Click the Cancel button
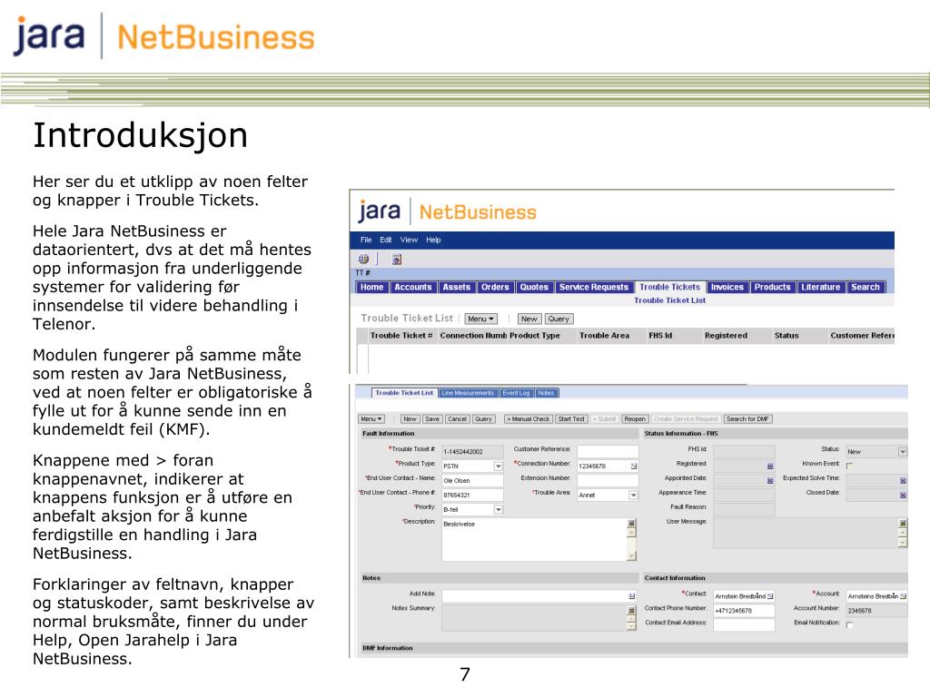The image size is (930, 697). 458,419
